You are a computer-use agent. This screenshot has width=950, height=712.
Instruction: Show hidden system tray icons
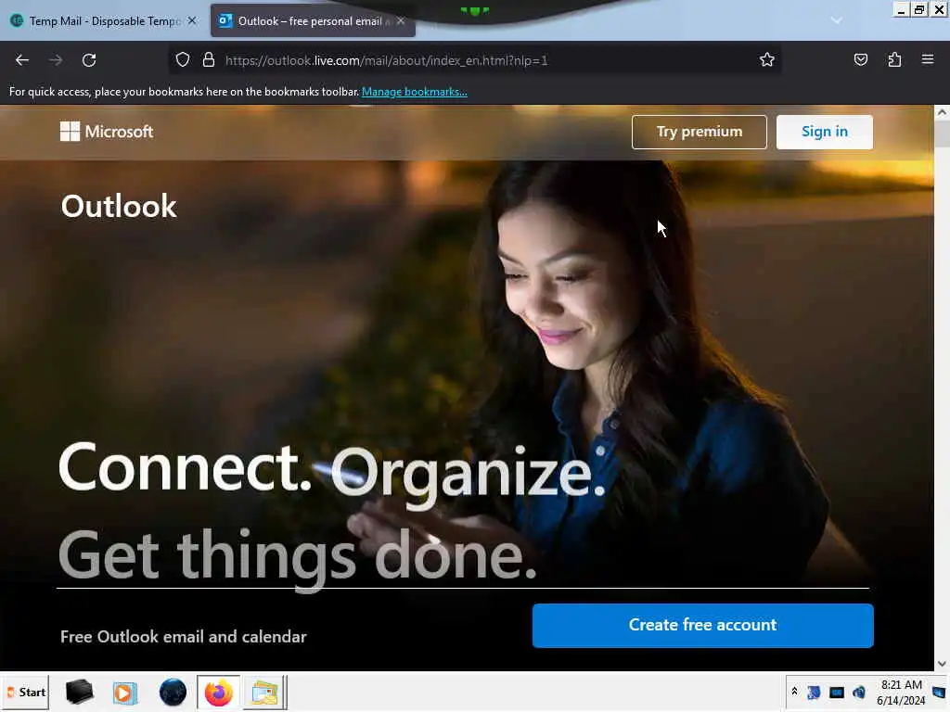[794, 692]
